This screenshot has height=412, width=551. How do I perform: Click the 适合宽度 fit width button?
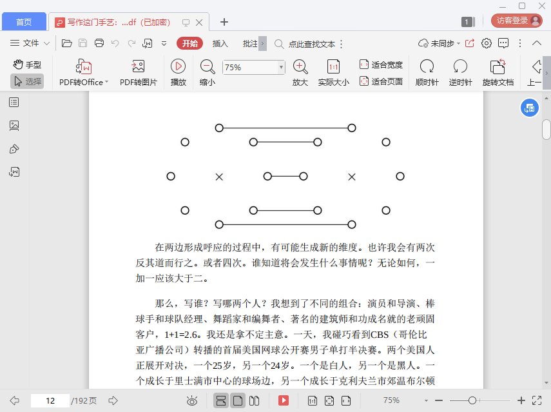[x=381, y=64]
